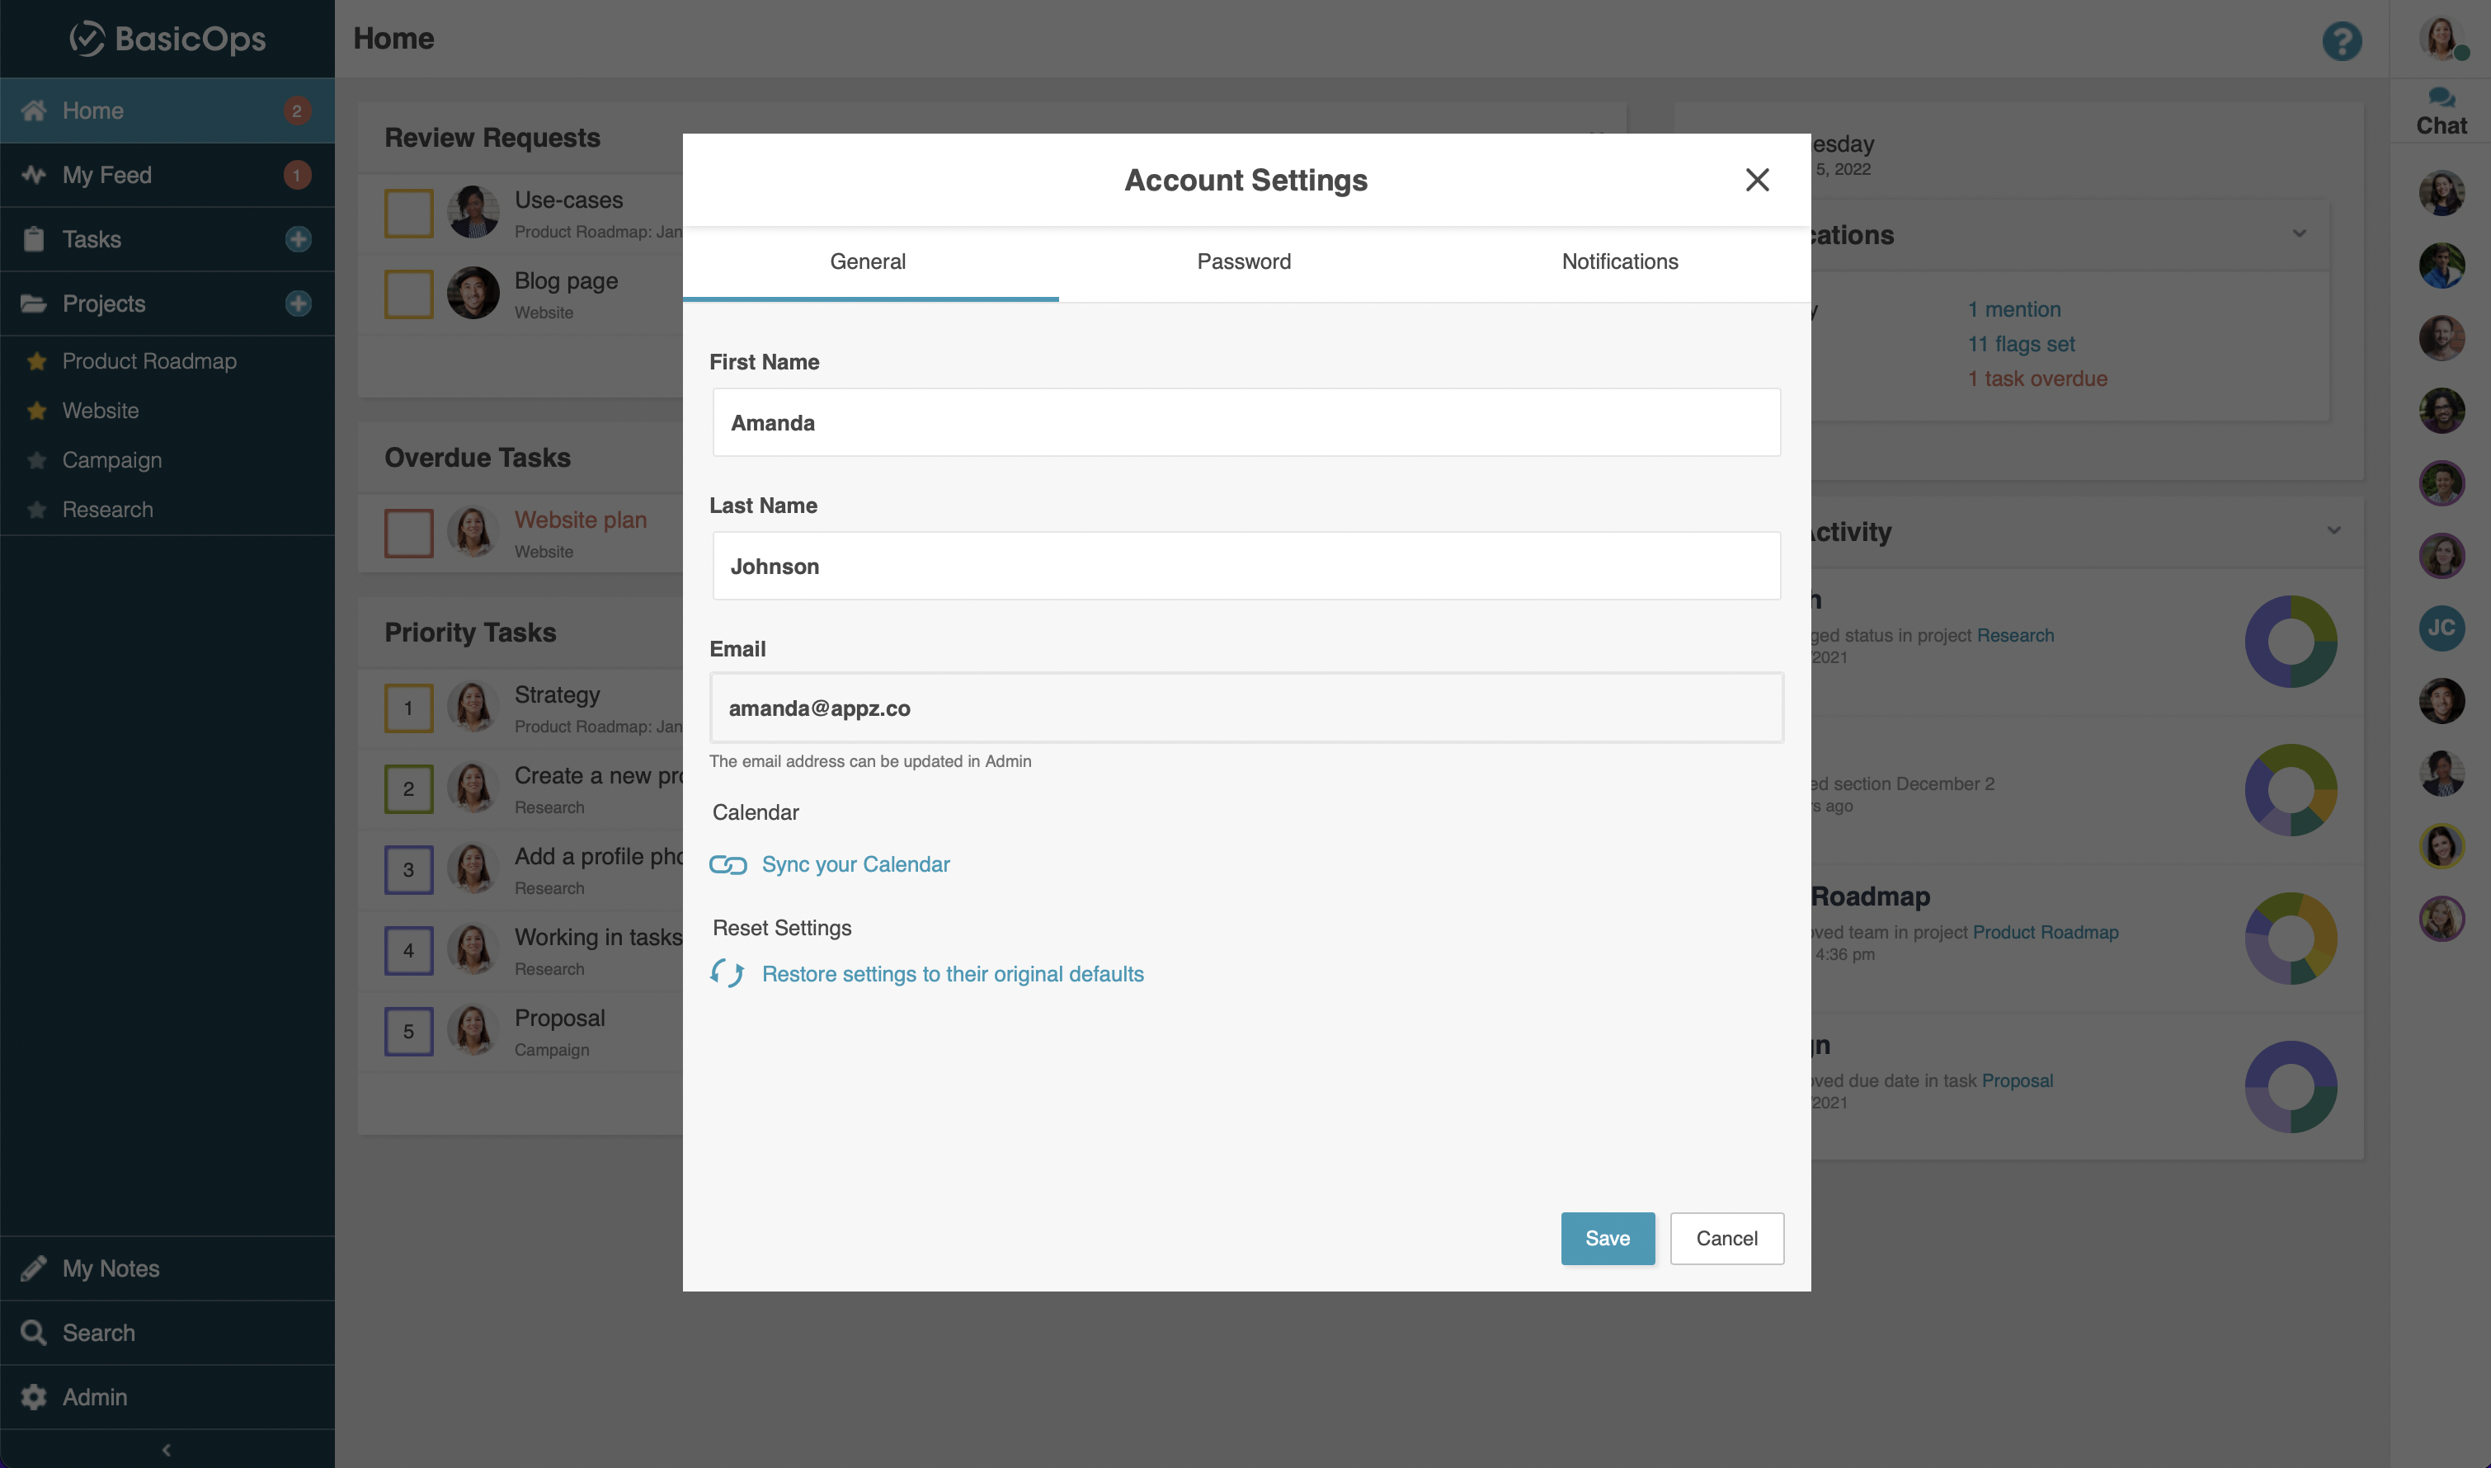Switch to the Password tab
The width and height of the screenshot is (2491, 1468).
coord(1244,262)
